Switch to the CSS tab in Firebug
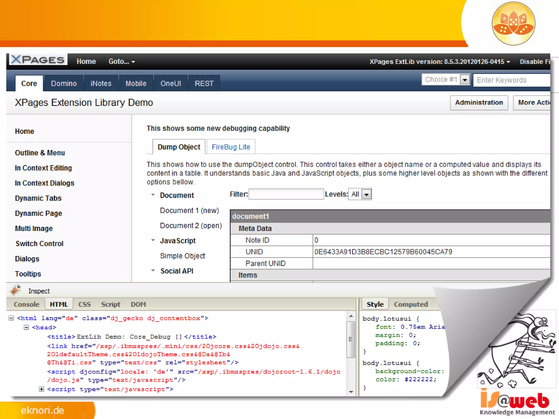Screen dimensions: 559x419 pyautogui.click(x=84, y=304)
